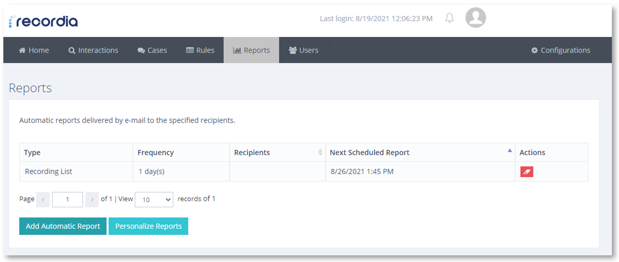This screenshot has height=262, width=619.
Task: Go to the Home tab
Action: pos(34,50)
